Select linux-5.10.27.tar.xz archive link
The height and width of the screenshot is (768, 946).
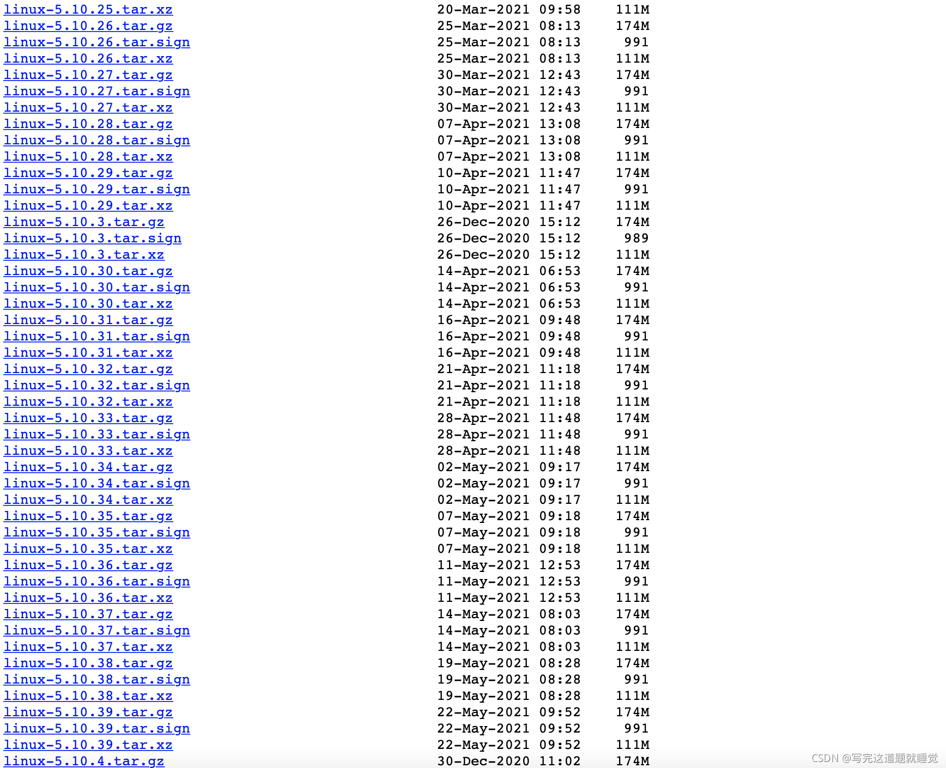88,108
